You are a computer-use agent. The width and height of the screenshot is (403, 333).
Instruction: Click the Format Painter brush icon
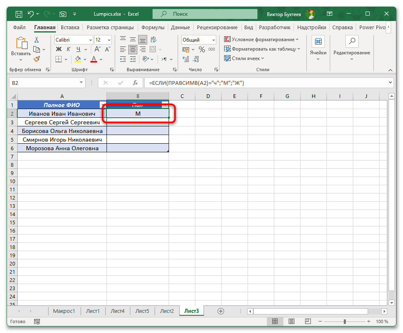tap(37, 59)
